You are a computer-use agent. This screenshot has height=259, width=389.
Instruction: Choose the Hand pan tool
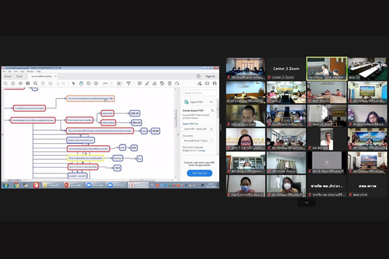coord(81,84)
